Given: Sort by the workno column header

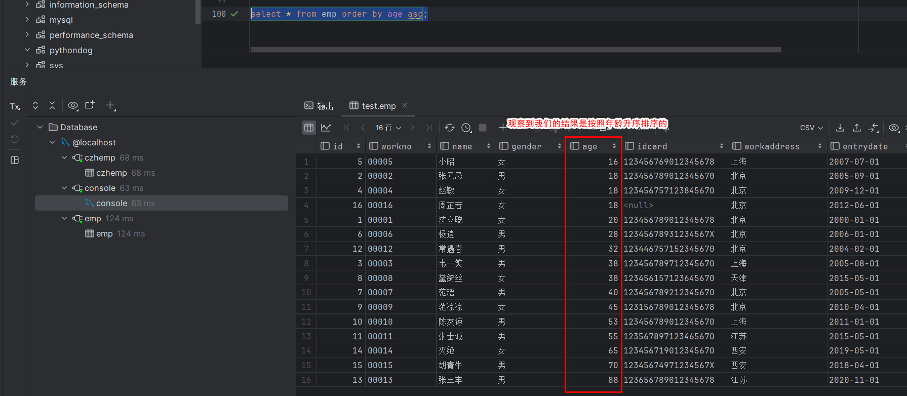Looking at the screenshot, I should tap(400, 146).
